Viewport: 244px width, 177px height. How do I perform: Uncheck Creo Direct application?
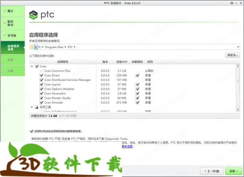pyautogui.click(x=41, y=75)
